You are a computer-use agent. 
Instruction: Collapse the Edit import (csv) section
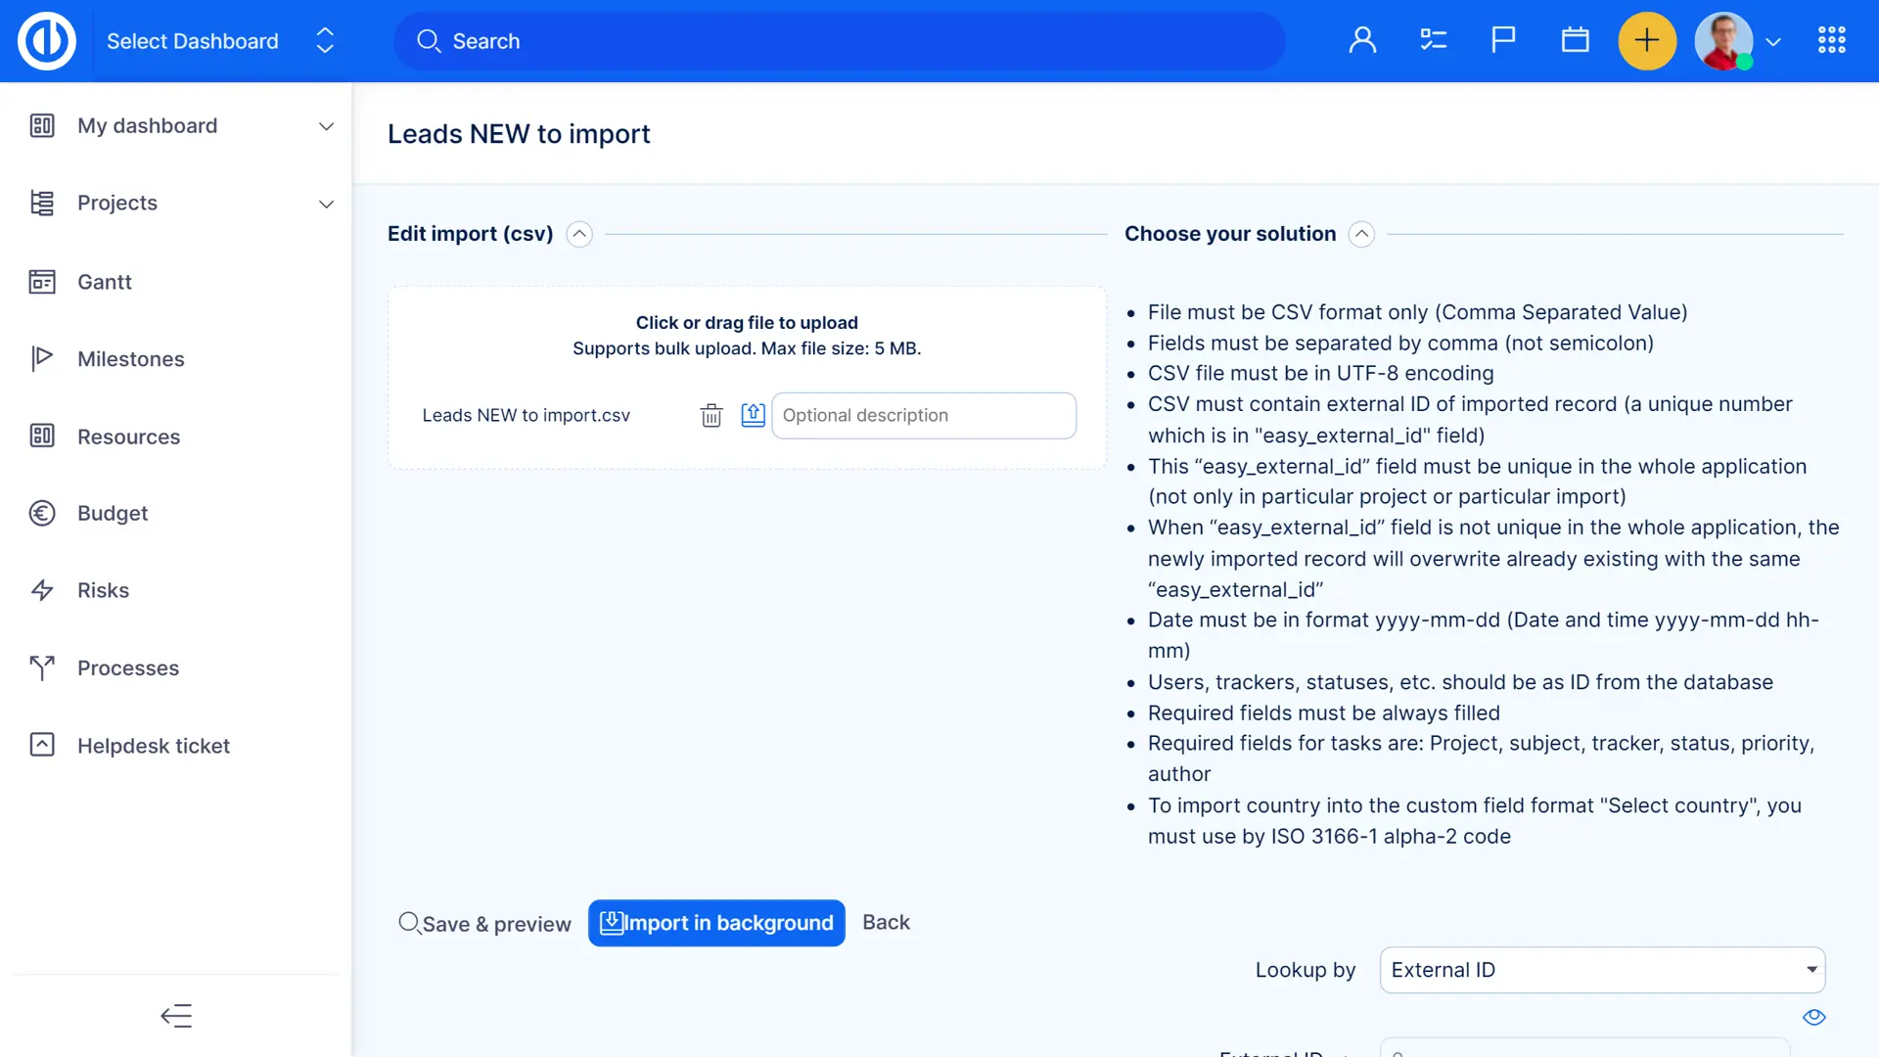click(x=579, y=234)
